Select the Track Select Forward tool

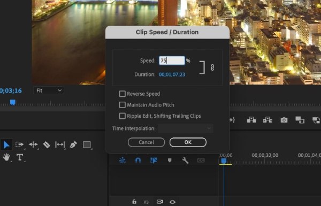[x=20, y=144]
